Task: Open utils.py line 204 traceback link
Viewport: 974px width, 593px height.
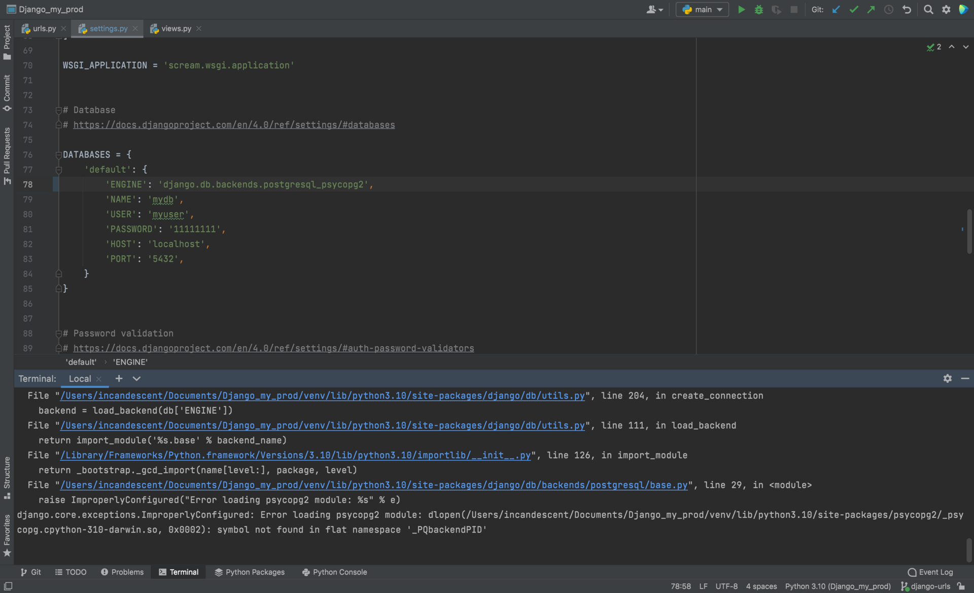Action: point(323,396)
